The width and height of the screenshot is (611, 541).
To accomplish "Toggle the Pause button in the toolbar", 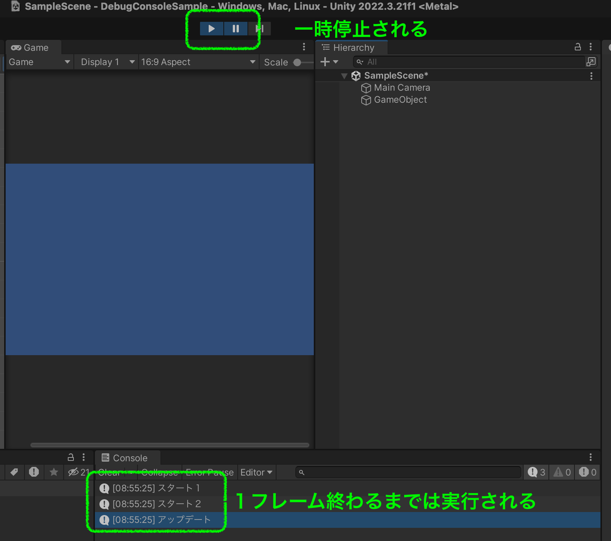I will [x=236, y=29].
